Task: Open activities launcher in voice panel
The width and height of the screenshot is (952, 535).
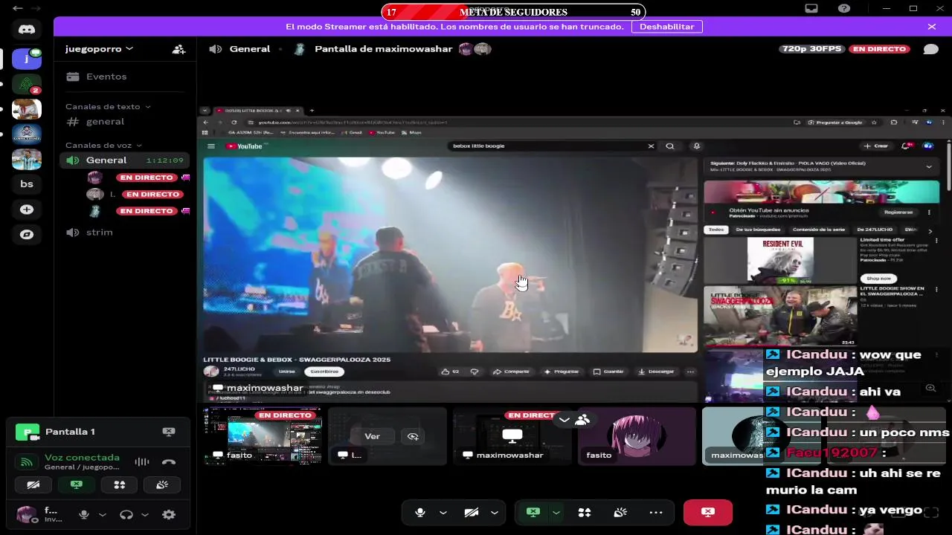Action: pos(120,485)
